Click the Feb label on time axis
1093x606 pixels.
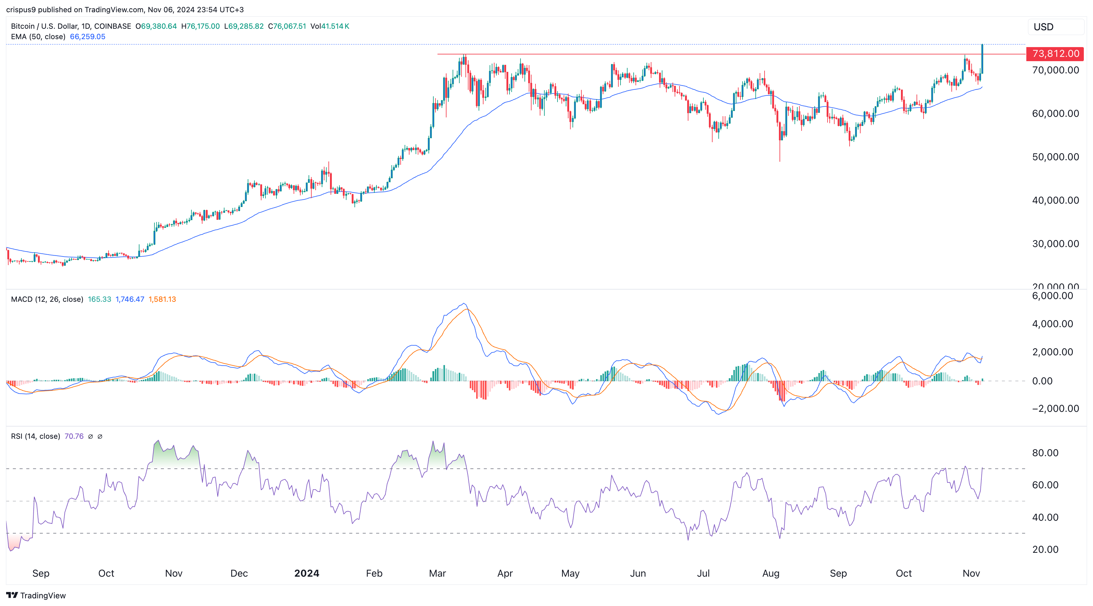coord(374,573)
